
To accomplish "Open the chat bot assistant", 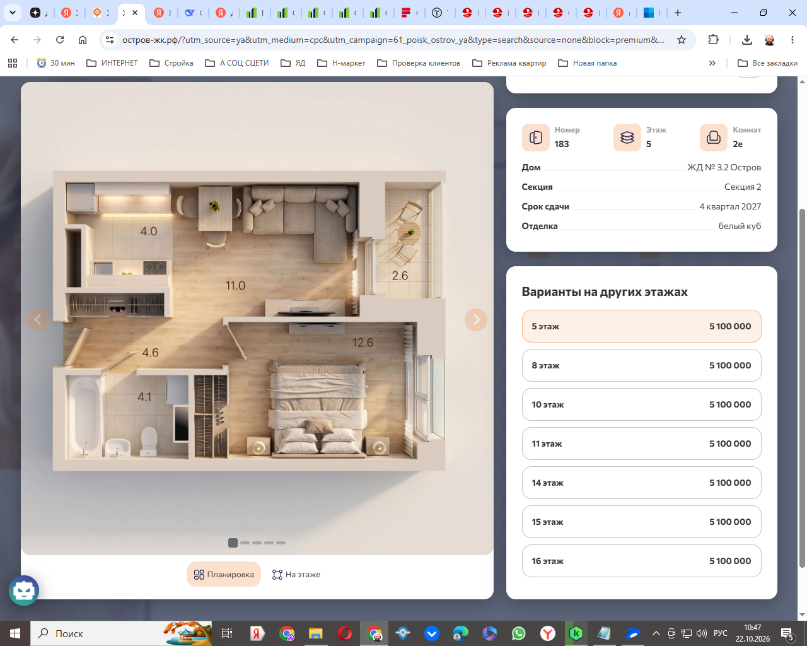I will tap(24, 590).
